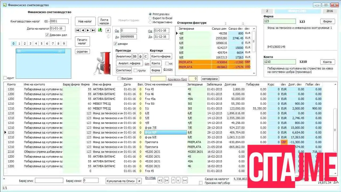This screenshot has height=192, width=341.
Task: Focus the Дата на налогот date field
Action: pos(58,28)
